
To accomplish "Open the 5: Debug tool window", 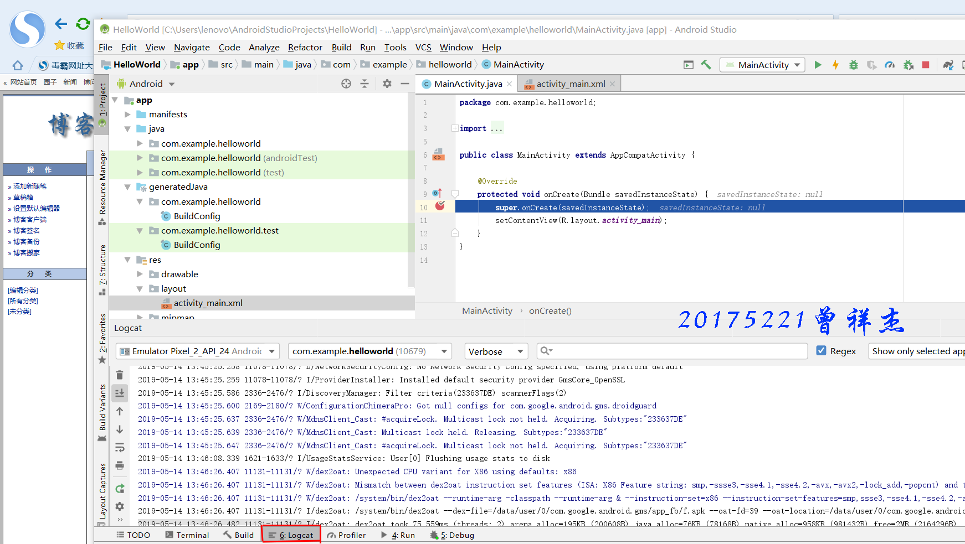I will (x=451, y=535).
